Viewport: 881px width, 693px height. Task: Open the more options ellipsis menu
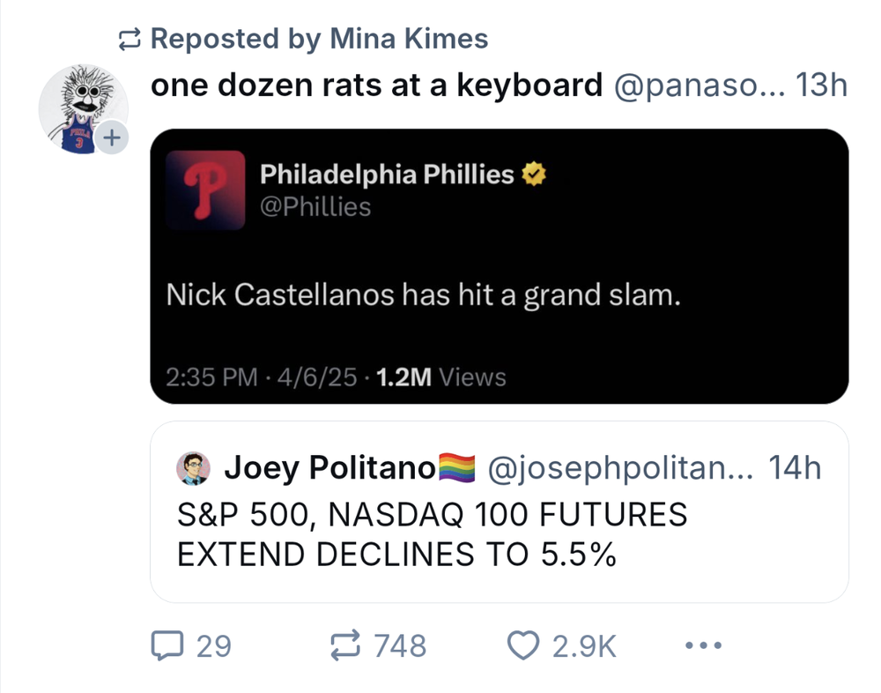[702, 646]
